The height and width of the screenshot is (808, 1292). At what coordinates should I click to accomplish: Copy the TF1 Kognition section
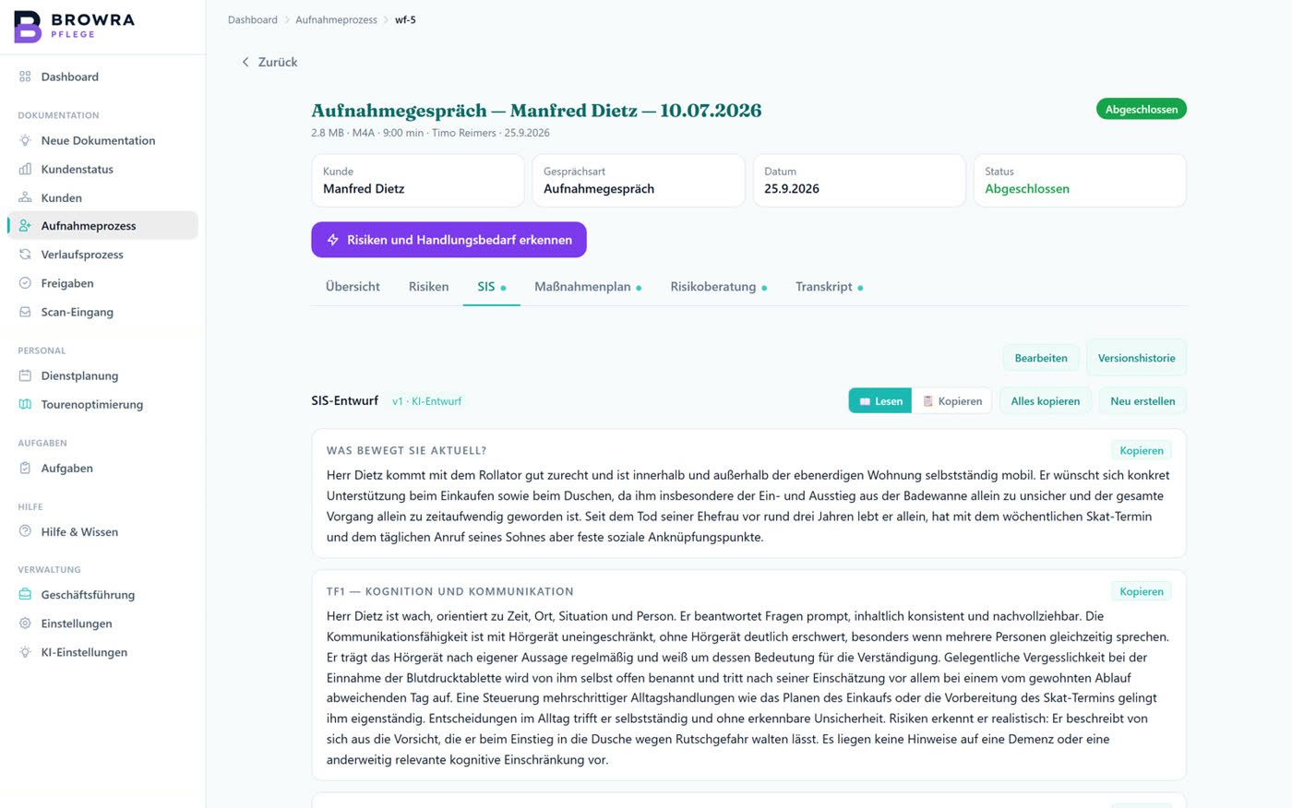(x=1141, y=591)
